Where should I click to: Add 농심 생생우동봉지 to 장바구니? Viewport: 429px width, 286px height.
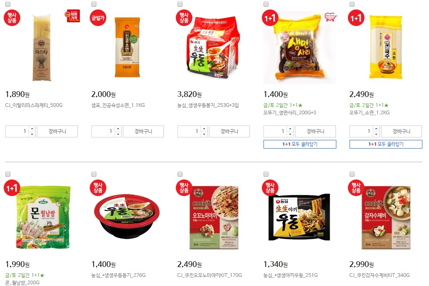pos(229,131)
